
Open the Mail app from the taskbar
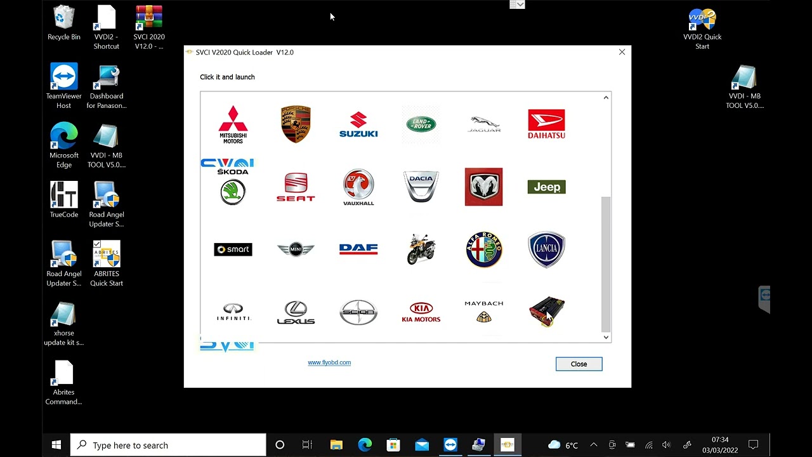coord(422,445)
